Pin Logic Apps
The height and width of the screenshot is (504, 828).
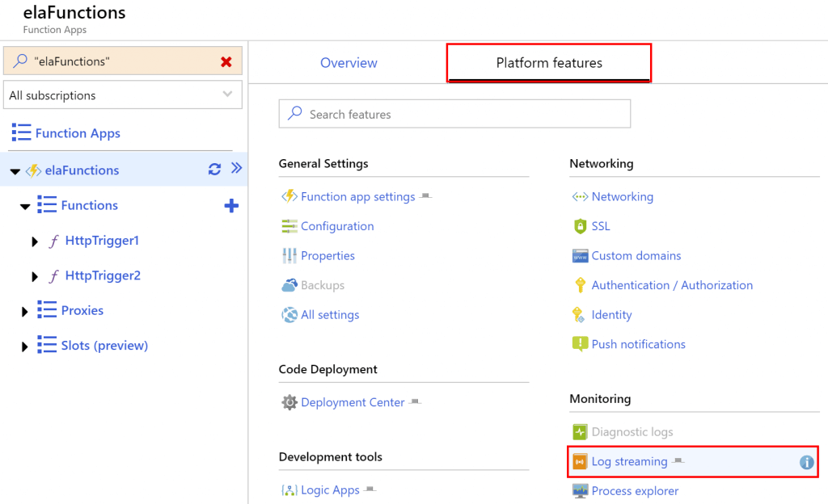click(x=370, y=489)
